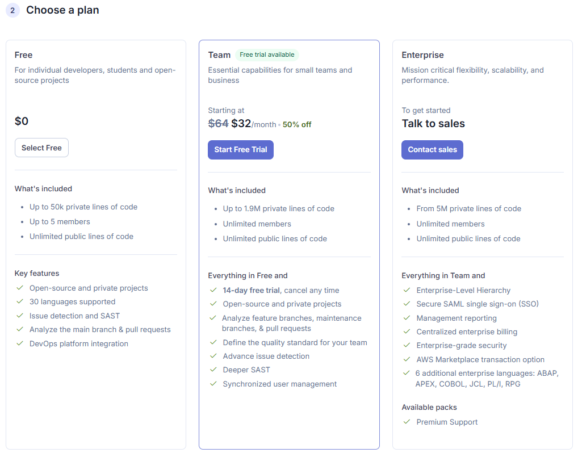
Task: Click the Contact sales button
Action: tap(432, 150)
